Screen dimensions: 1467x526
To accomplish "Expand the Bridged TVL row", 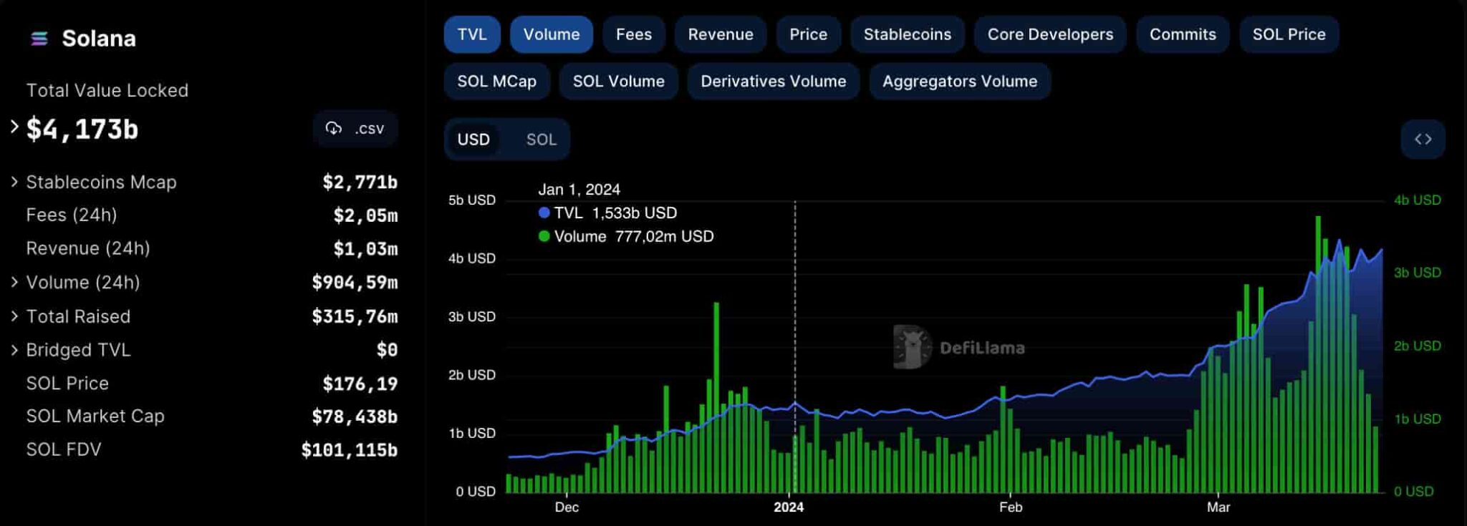I will click(x=14, y=349).
